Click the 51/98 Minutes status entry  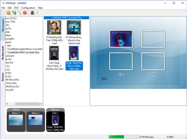coord(146,137)
